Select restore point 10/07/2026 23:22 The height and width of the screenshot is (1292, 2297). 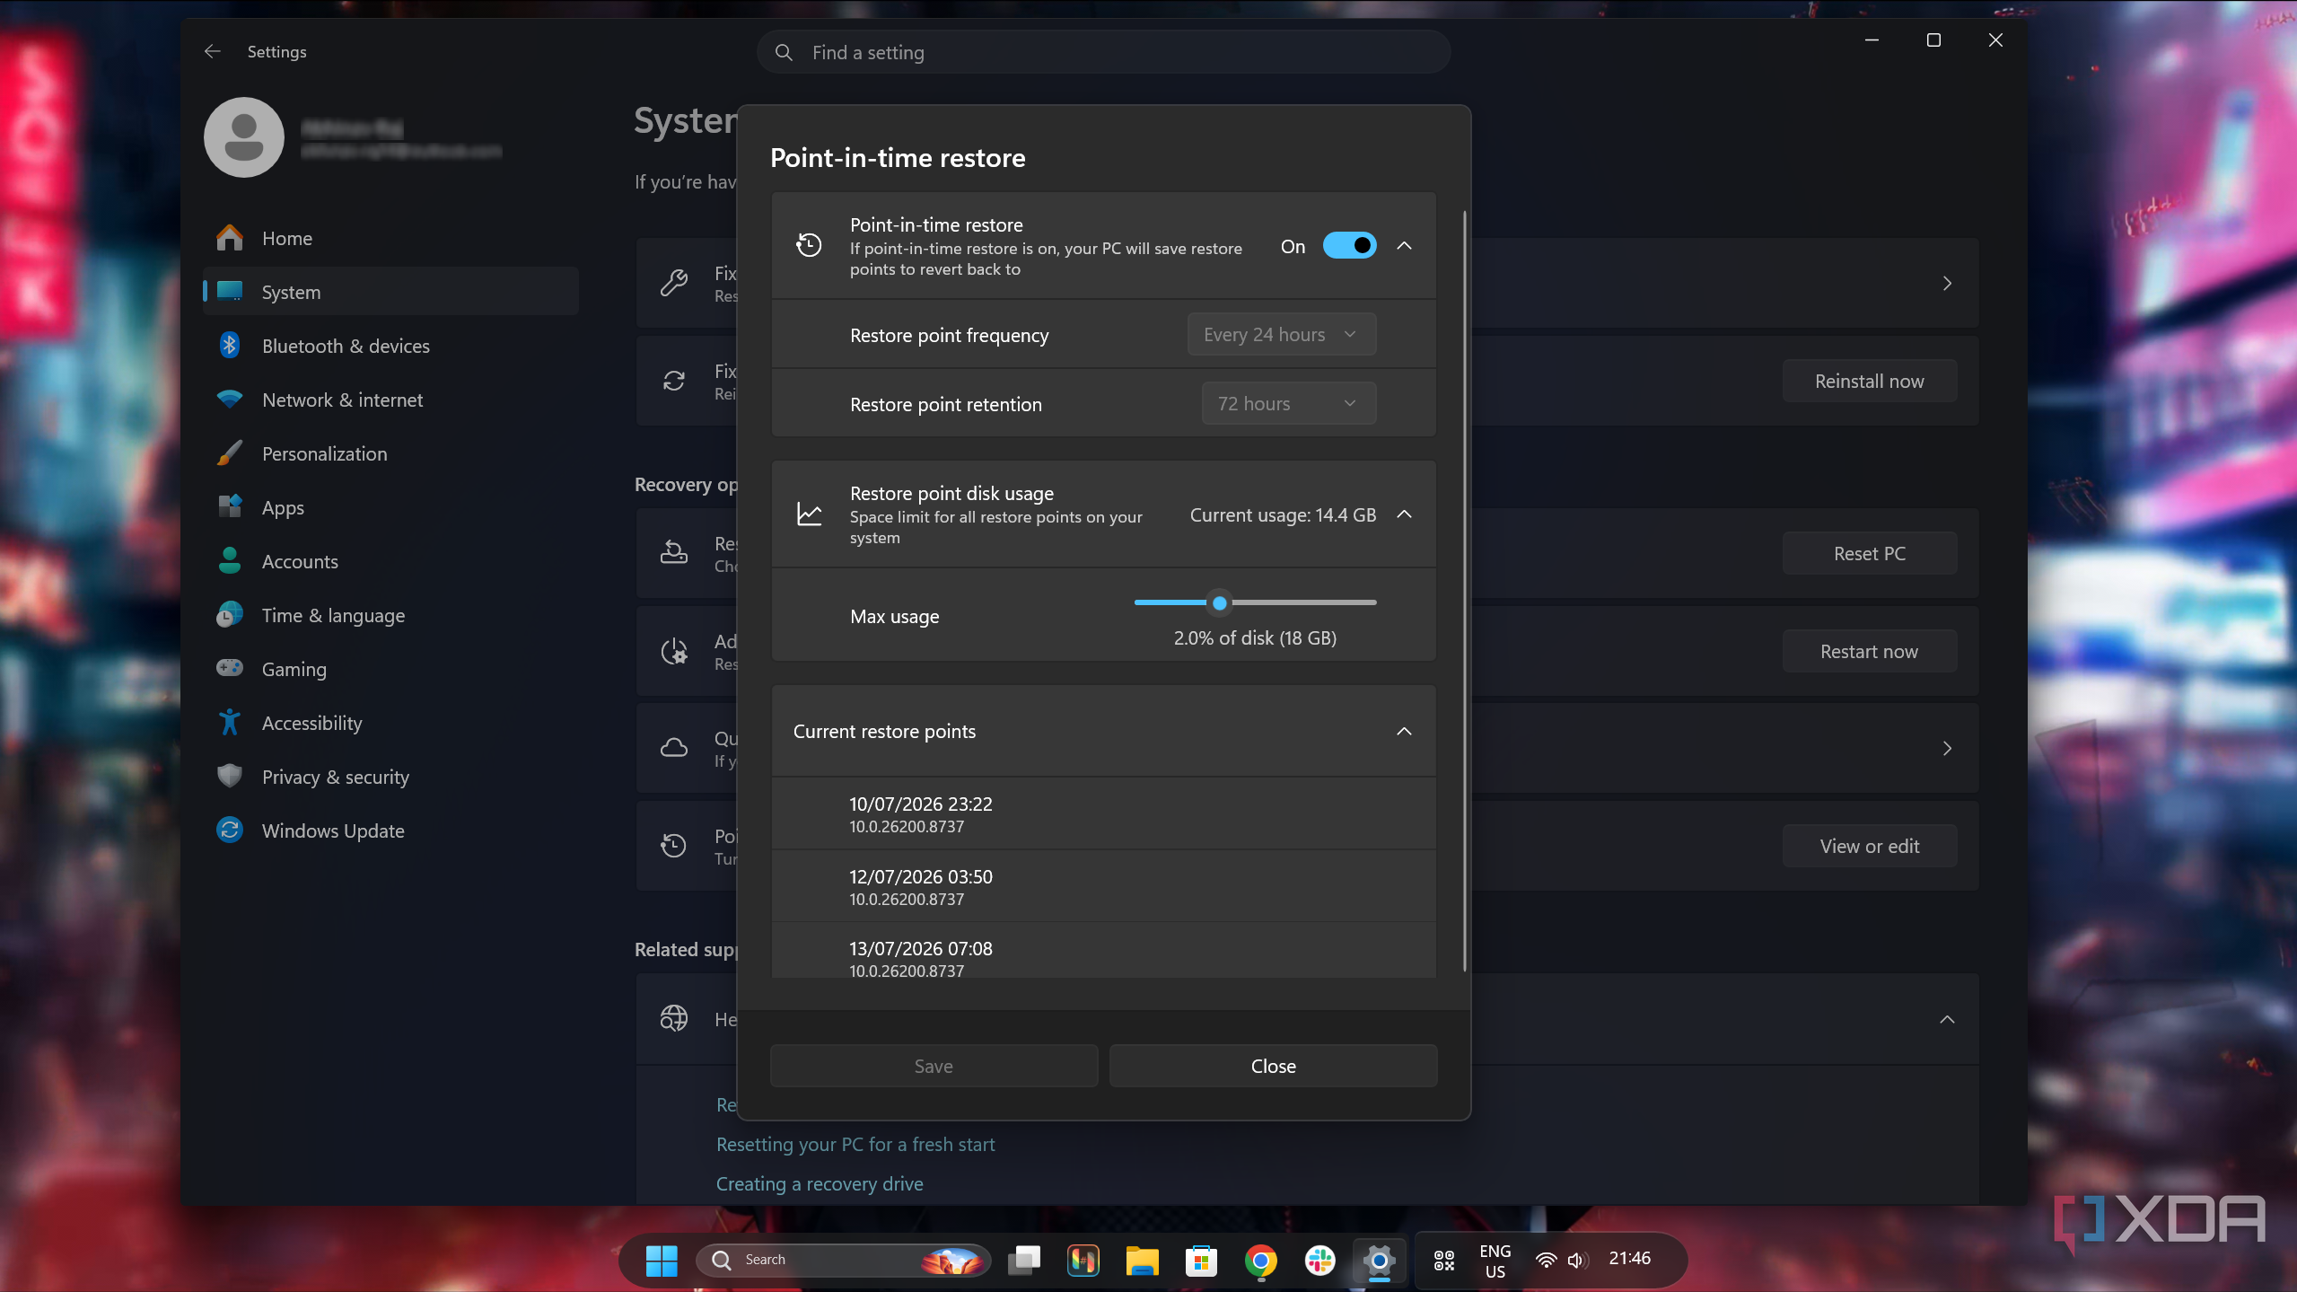(x=1103, y=813)
